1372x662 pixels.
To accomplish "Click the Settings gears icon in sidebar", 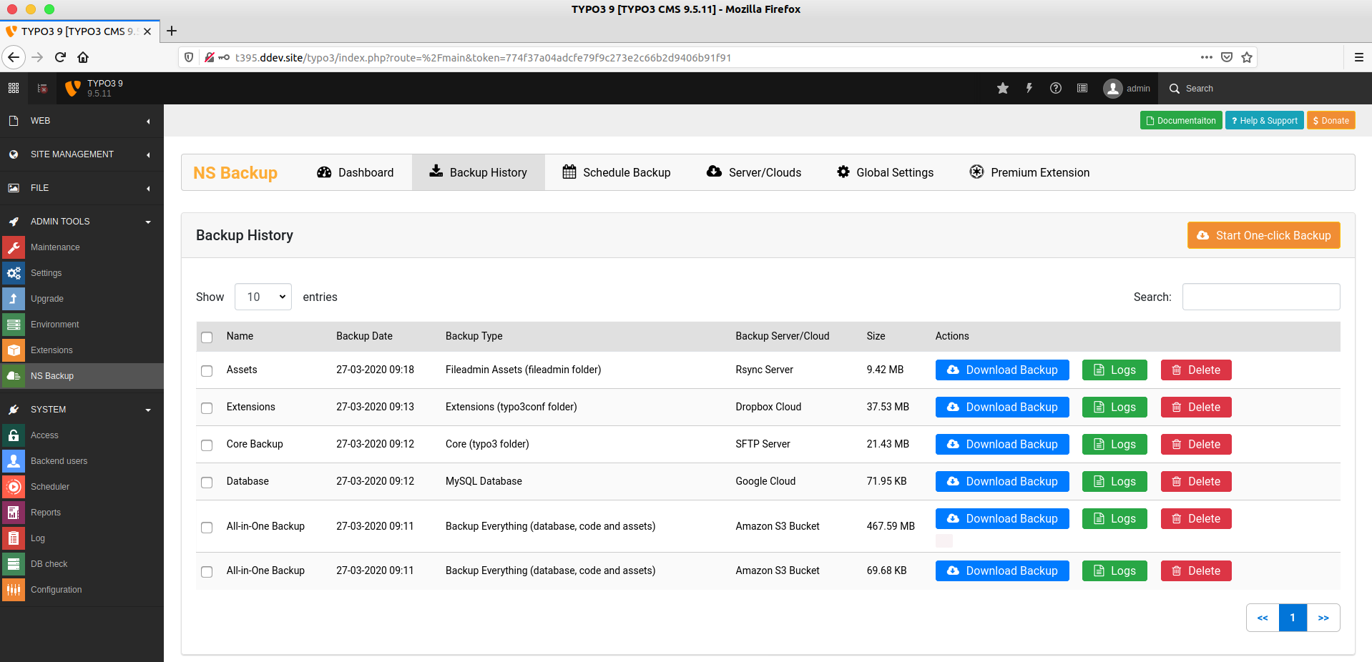I will point(14,273).
